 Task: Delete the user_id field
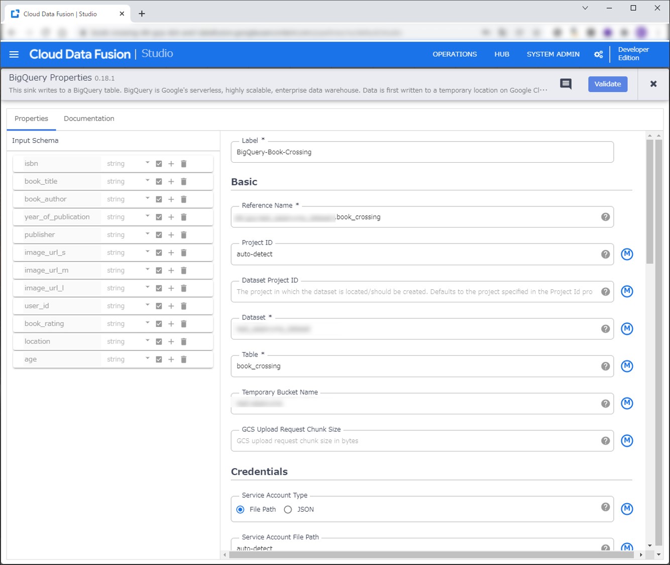coord(184,306)
